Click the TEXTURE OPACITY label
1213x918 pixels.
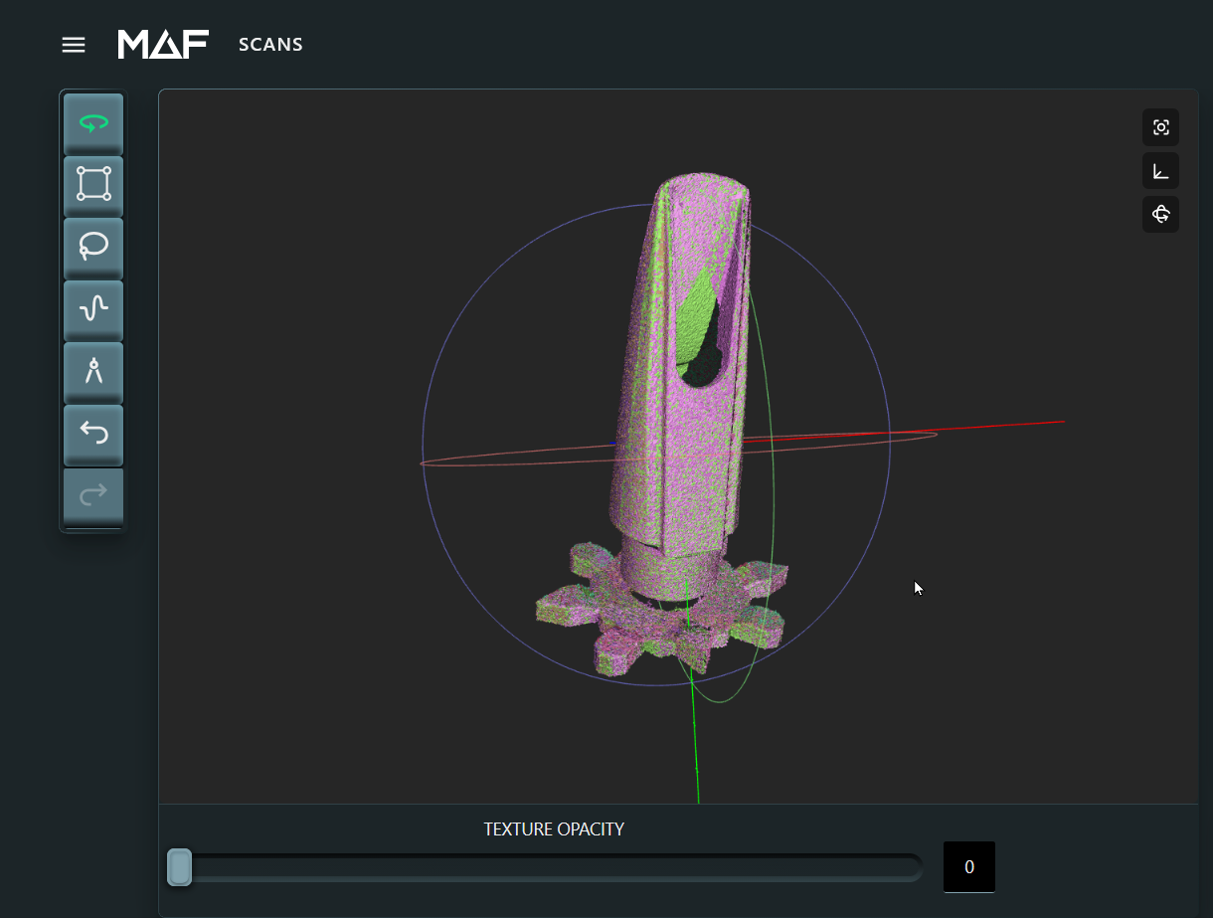(x=554, y=828)
